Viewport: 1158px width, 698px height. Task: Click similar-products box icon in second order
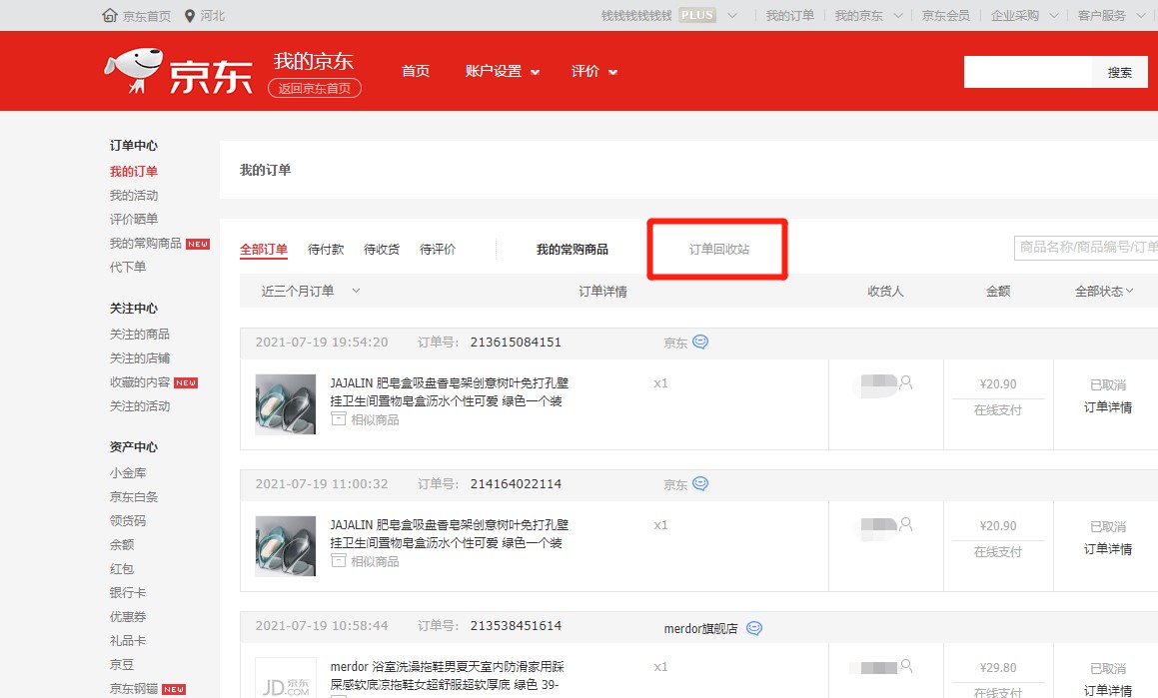coord(339,561)
